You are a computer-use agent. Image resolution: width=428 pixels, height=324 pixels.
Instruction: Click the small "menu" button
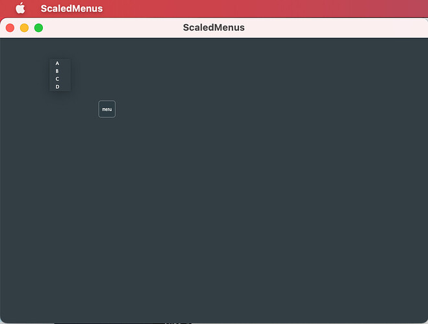pyautogui.click(x=107, y=109)
